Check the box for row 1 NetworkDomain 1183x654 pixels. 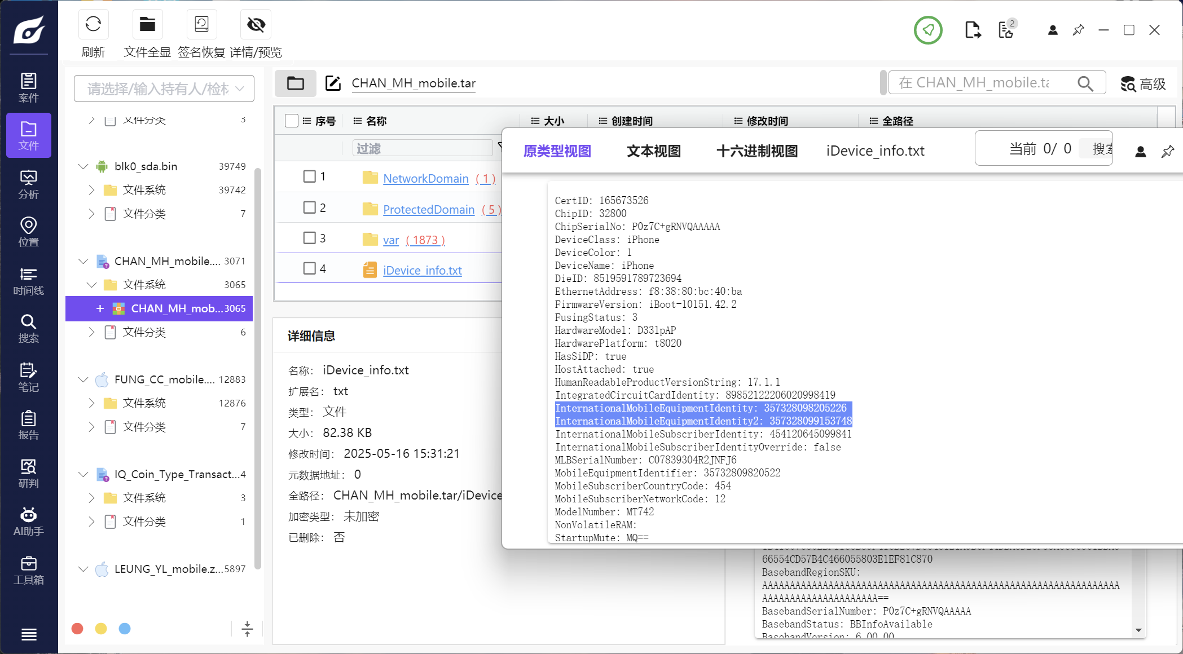309,176
